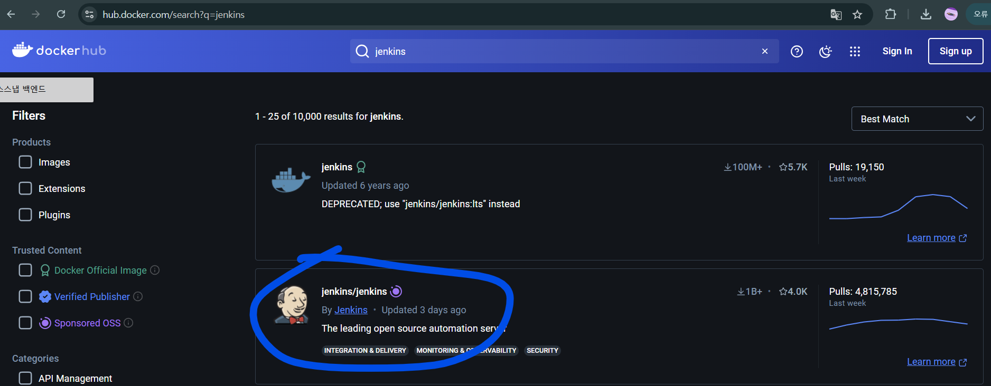Click info icon beside Docker Official Image
The height and width of the screenshot is (386, 991).
pyautogui.click(x=155, y=270)
